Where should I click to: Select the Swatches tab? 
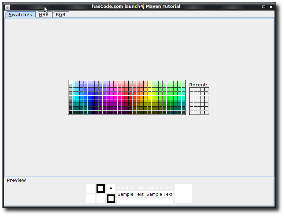point(20,14)
